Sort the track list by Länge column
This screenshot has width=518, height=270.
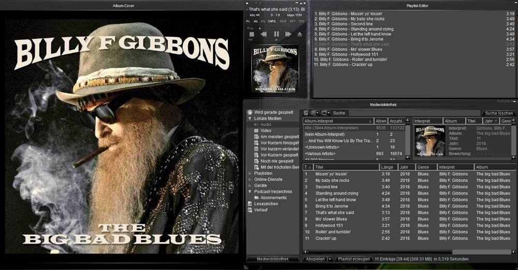pyautogui.click(x=388, y=167)
